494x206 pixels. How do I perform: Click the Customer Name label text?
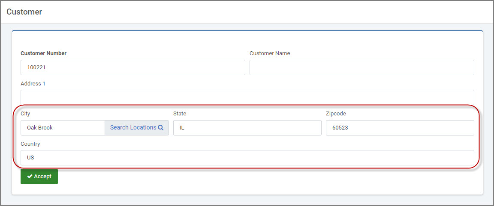[270, 53]
